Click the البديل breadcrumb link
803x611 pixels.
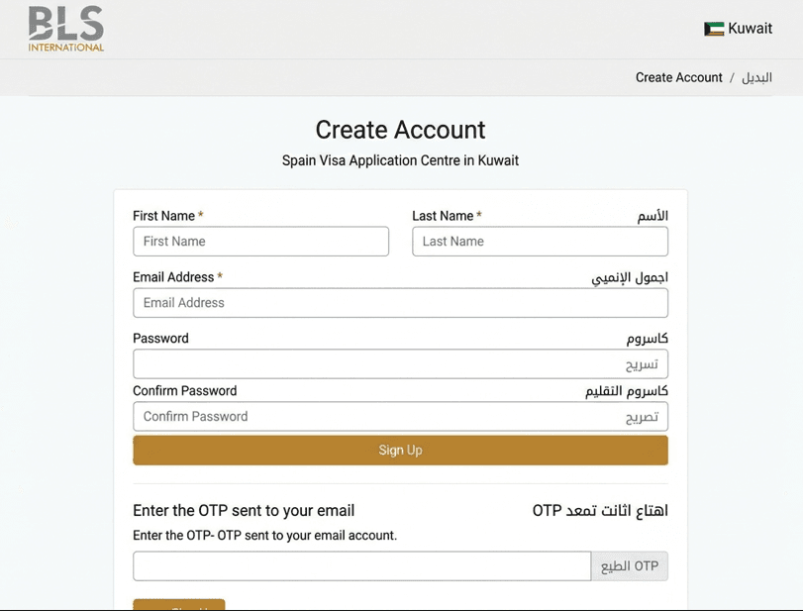[758, 77]
